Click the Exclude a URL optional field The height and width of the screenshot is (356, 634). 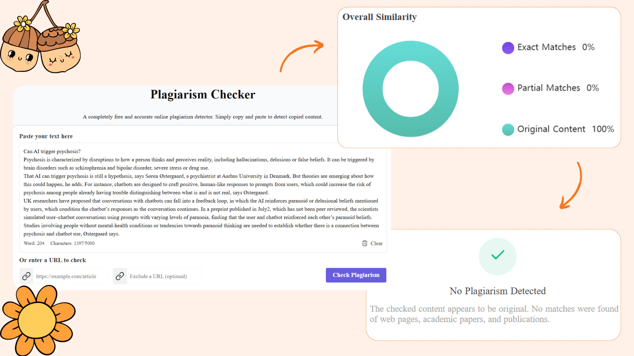(158, 276)
